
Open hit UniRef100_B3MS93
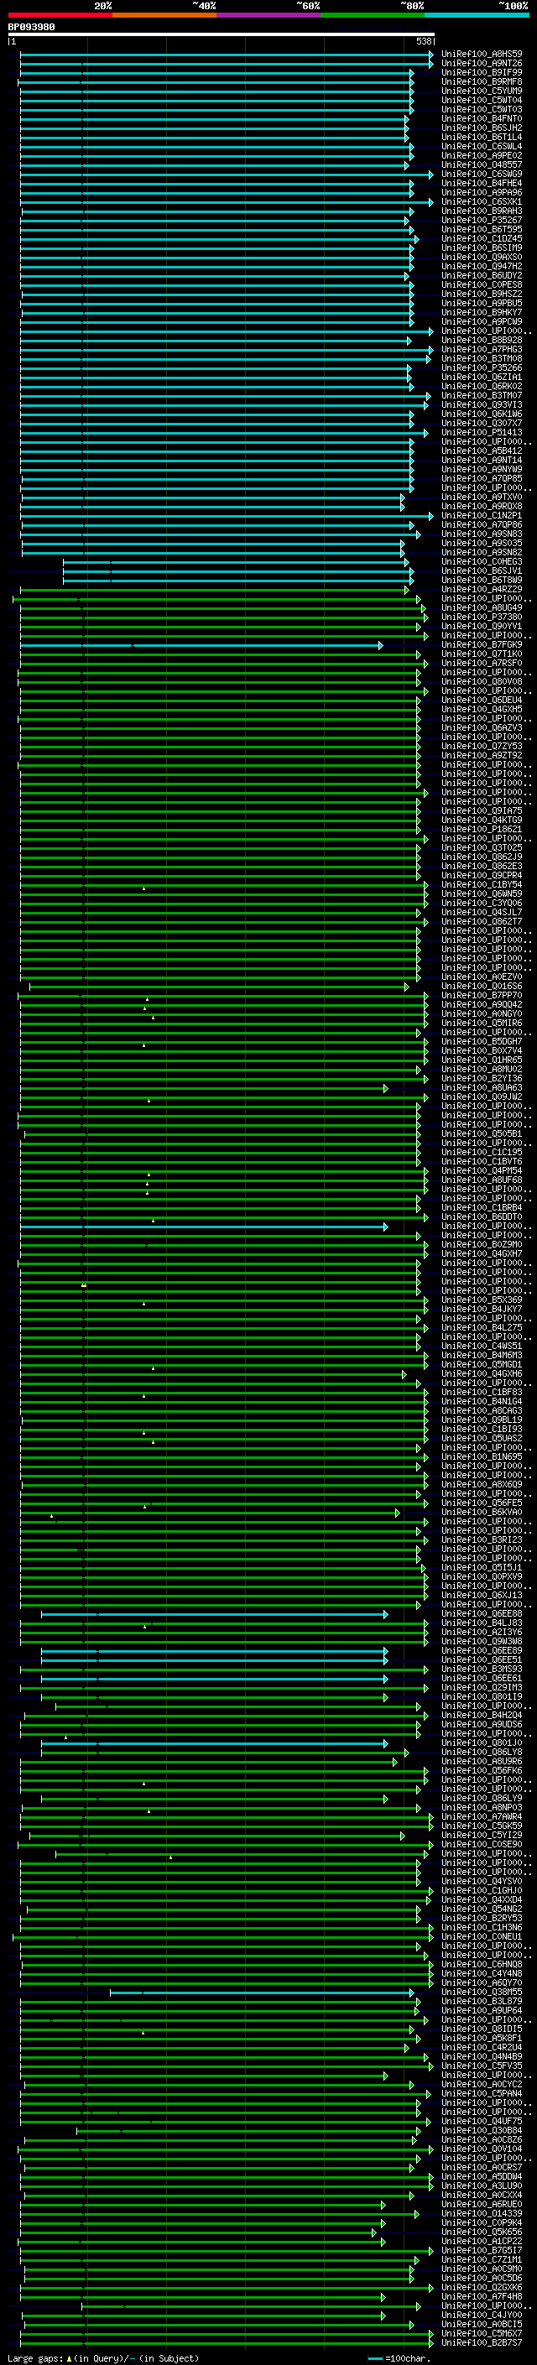pyautogui.click(x=482, y=1669)
